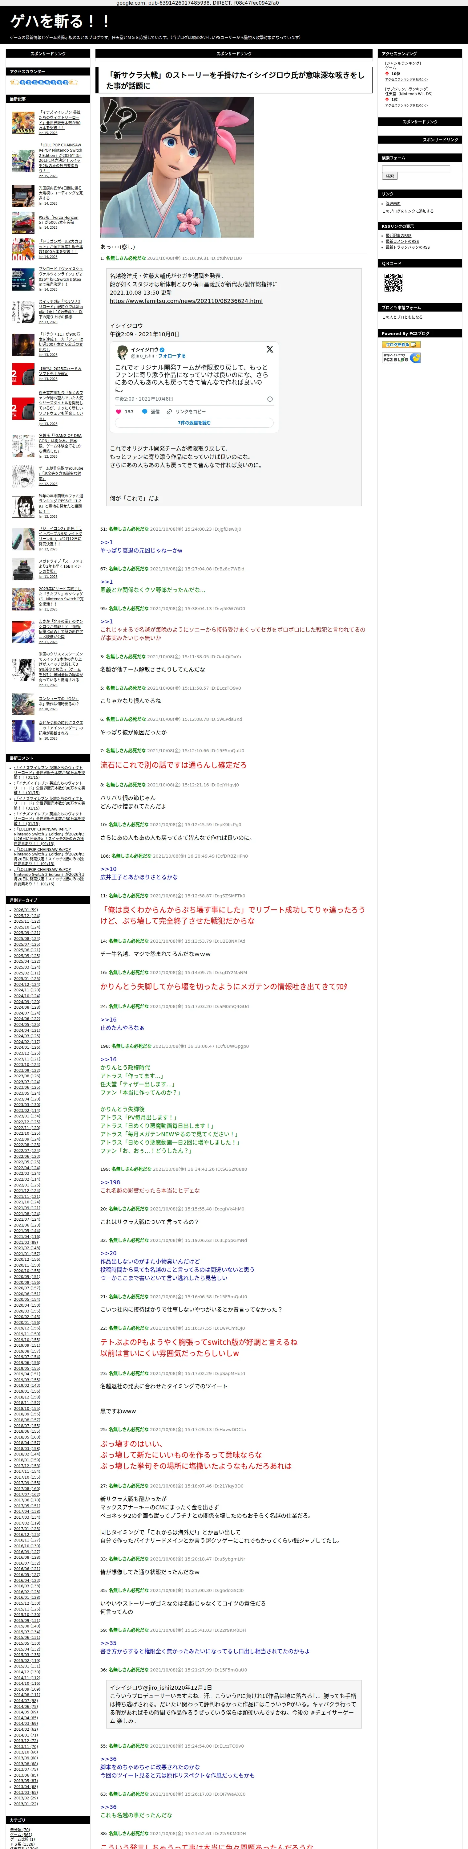
Task: Click イシイジロウ's profile avatar in the tweet
Action: [x=122, y=353]
